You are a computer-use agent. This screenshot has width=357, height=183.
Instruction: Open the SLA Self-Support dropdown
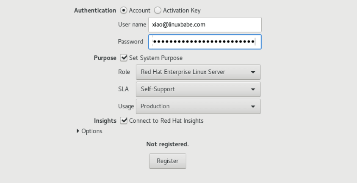pos(198,89)
